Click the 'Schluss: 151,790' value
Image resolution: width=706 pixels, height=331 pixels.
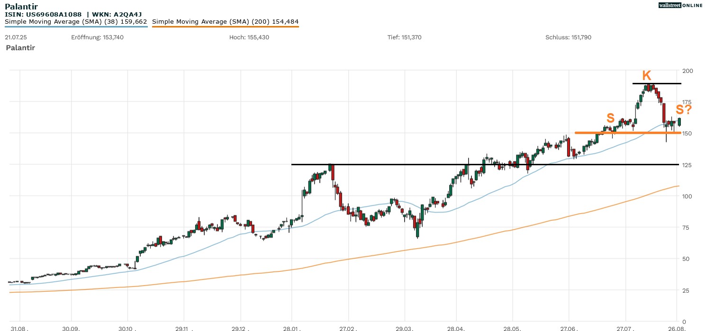(x=568, y=37)
